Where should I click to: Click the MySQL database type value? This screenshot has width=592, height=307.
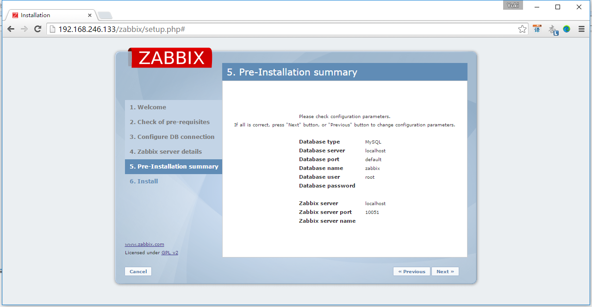373,142
